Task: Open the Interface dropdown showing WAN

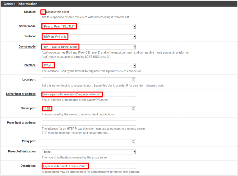Action: [x=89, y=65]
